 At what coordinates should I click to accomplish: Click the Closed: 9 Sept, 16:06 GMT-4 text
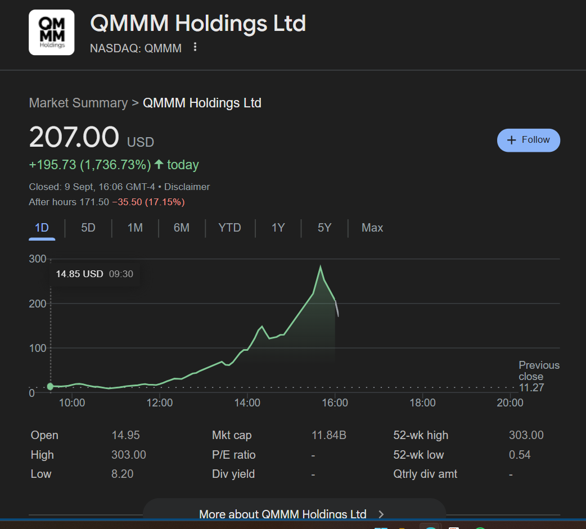tap(92, 187)
